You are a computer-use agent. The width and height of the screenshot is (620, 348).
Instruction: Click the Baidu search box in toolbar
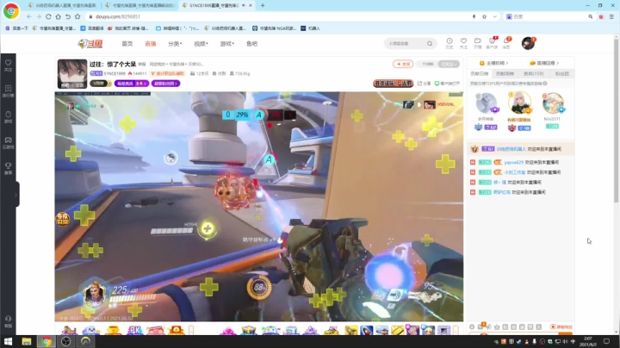(550, 16)
